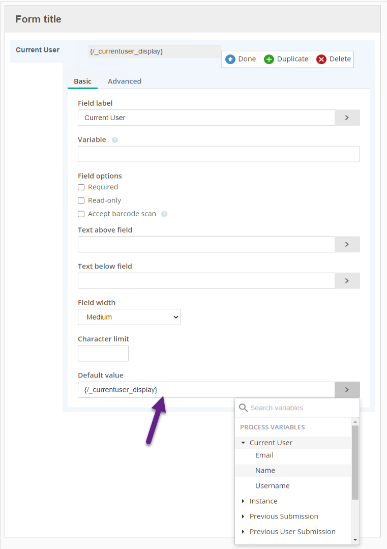Image resolution: width=387 pixels, height=549 pixels.
Task: Click the green Duplicate plus icon
Action: pyautogui.click(x=269, y=59)
